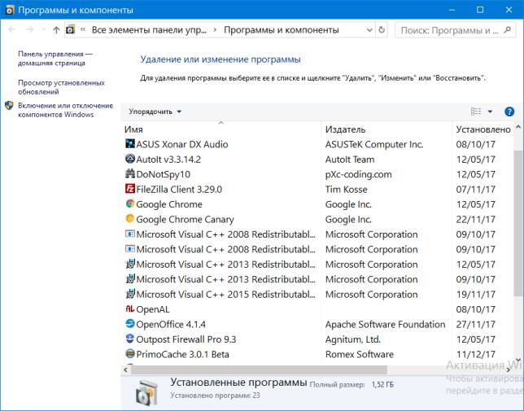Screen dimensions: 524x411
Task: Click the installed programs icon in details pane
Action: [x=146, y=391]
